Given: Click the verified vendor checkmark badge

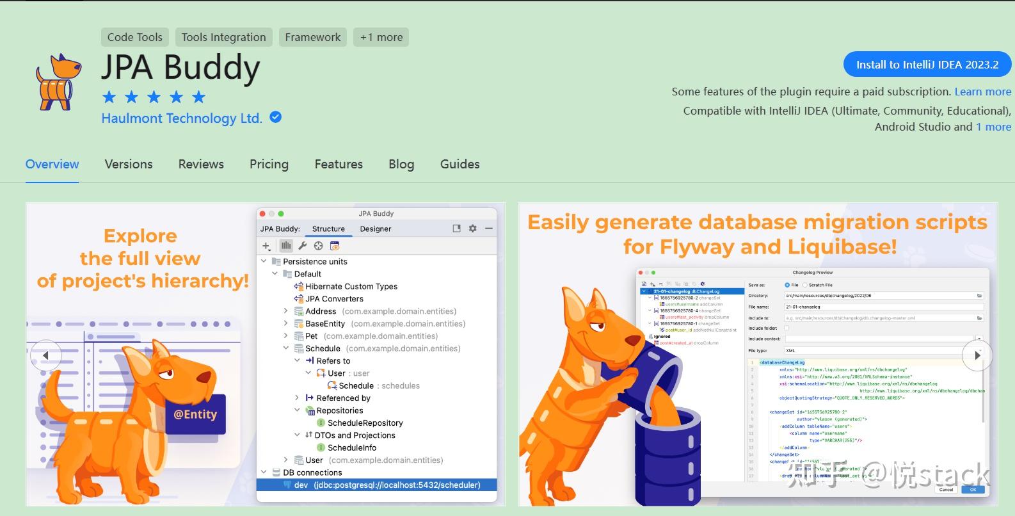Looking at the screenshot, I should 276,117.
